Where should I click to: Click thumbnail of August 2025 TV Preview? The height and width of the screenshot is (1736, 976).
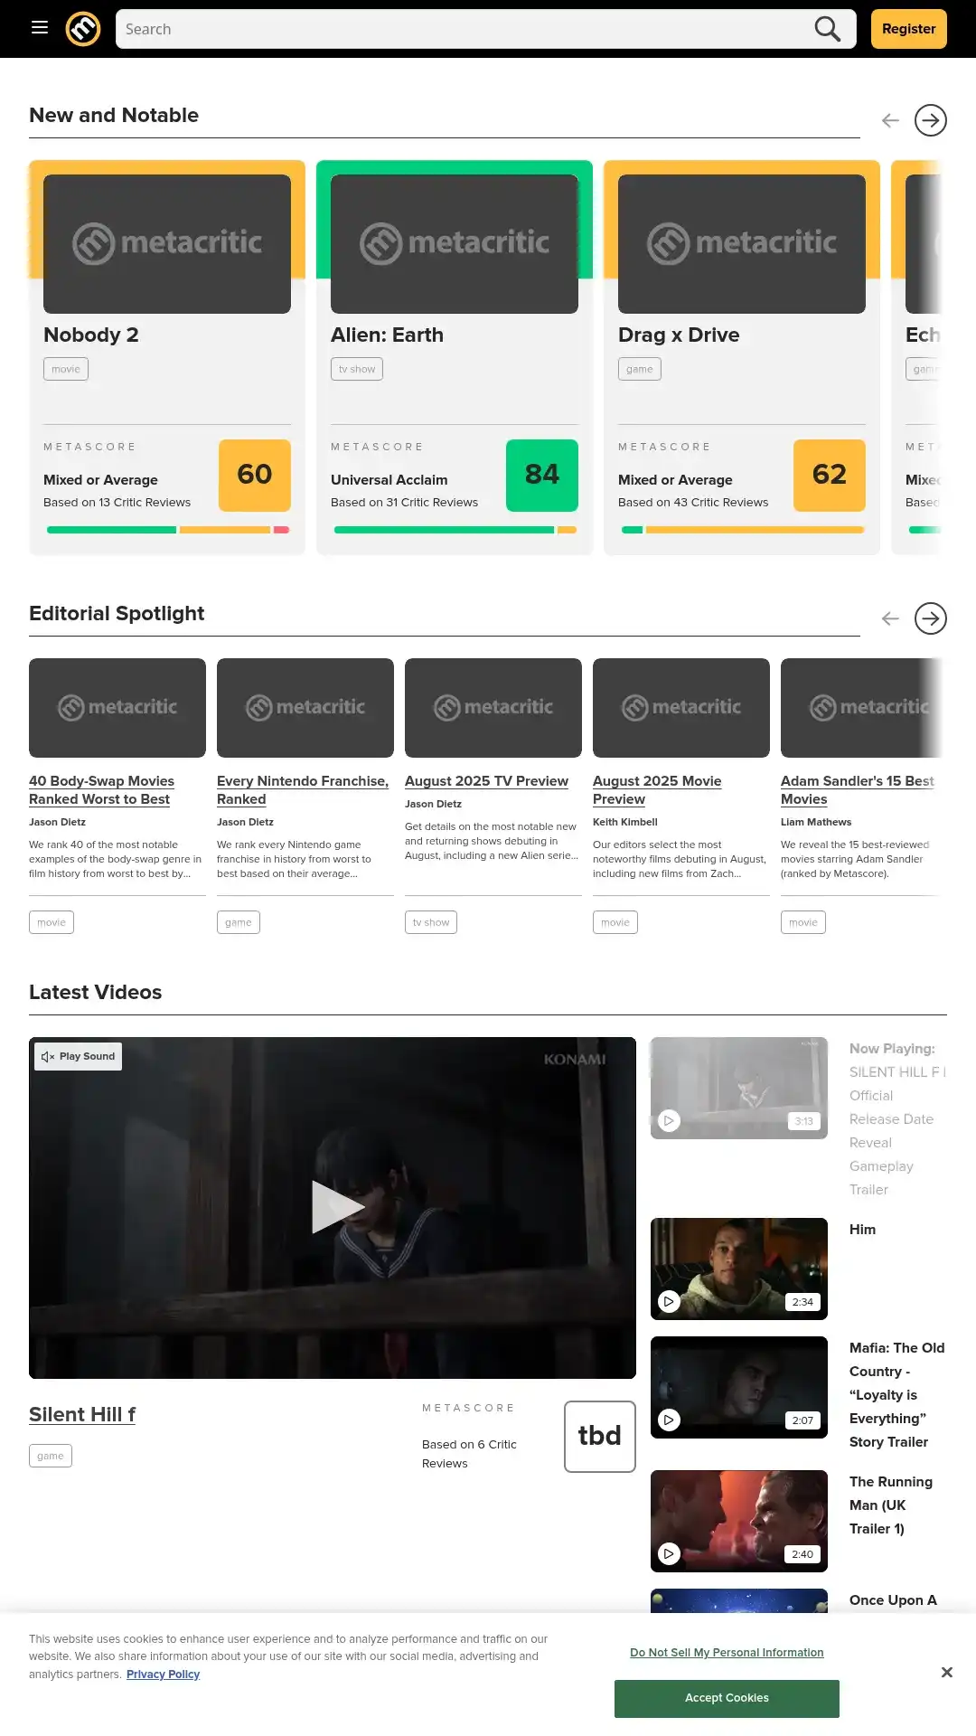point(493,708)
